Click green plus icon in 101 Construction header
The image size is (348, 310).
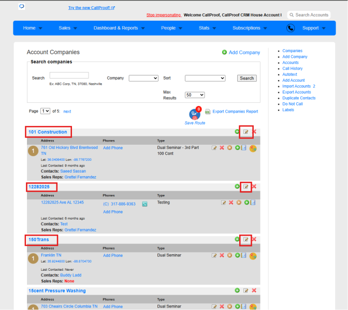coord(237,132)
